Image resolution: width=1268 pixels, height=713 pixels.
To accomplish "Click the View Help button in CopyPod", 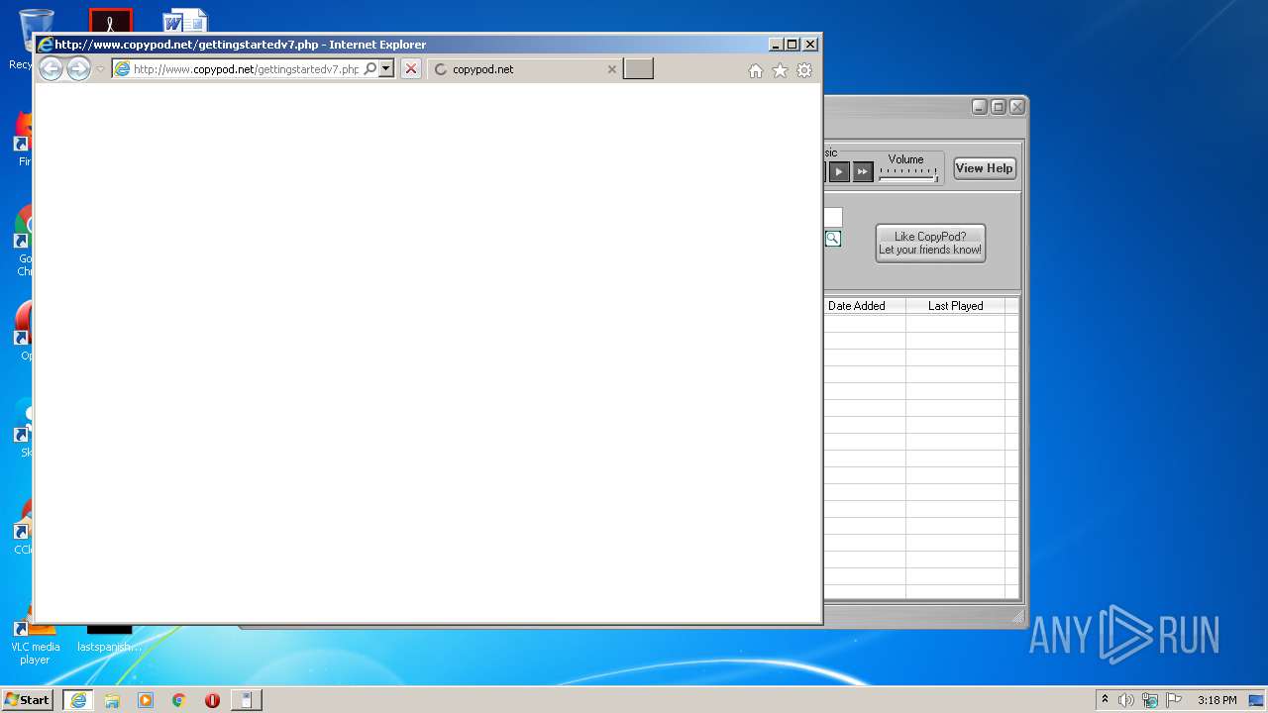I will pyautogui.click(x=985, y=168).
